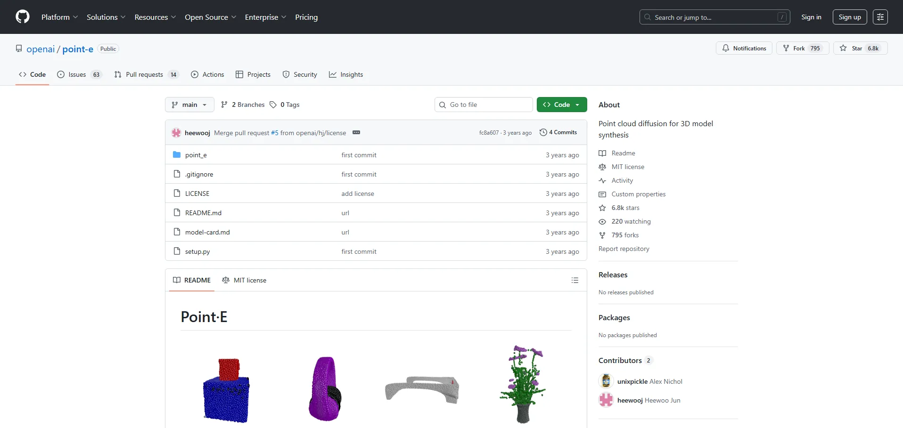Screen dimensions: 903x428
Task: Click heewooj avatar in commit row
Action: 176,133
